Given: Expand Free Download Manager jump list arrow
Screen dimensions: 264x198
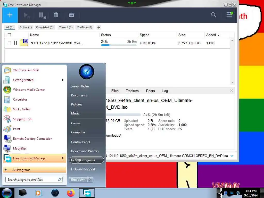Looking at the screenshot, I should pyautogui.click(x=63, y=158).
